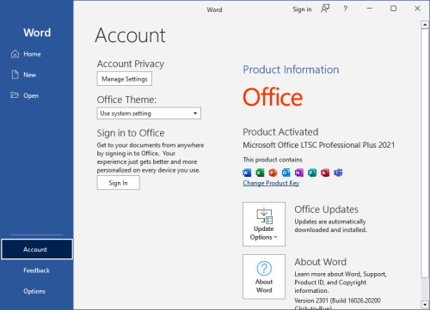Open Feedback in the sidebar
Screen dimensions: 430x310
coord(36,270)
